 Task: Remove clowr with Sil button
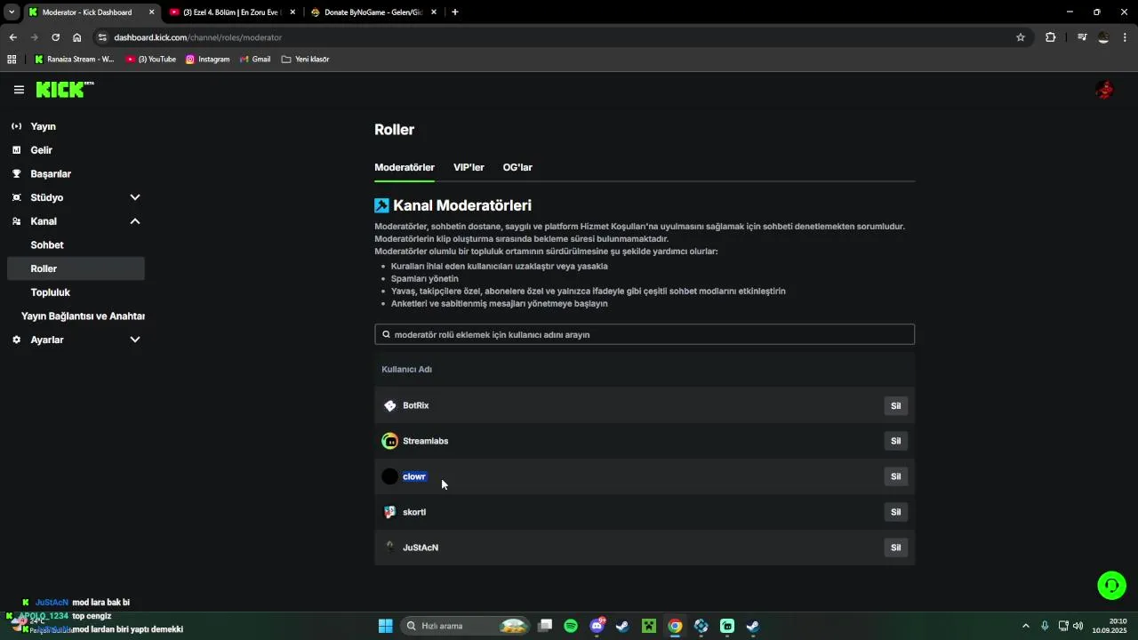tap(895, 476)
